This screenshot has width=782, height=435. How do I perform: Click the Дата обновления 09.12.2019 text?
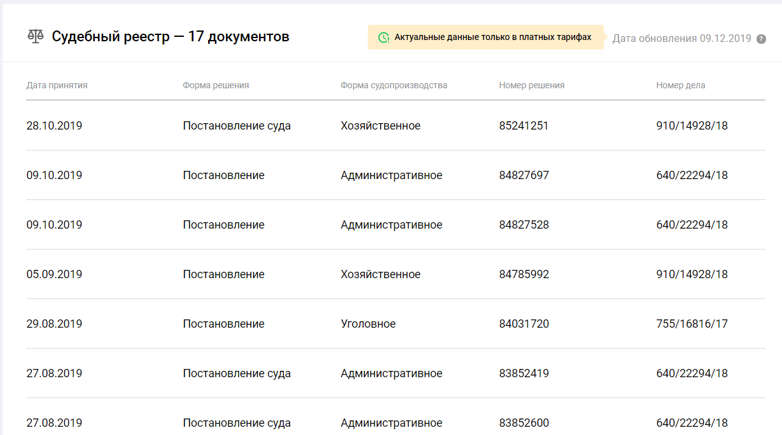(x=681, y=39)
